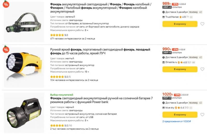207x134 pixels.
Task: Click the store icon beside TrustMarket
Action: pyautogui.click(x=164, y=17)
